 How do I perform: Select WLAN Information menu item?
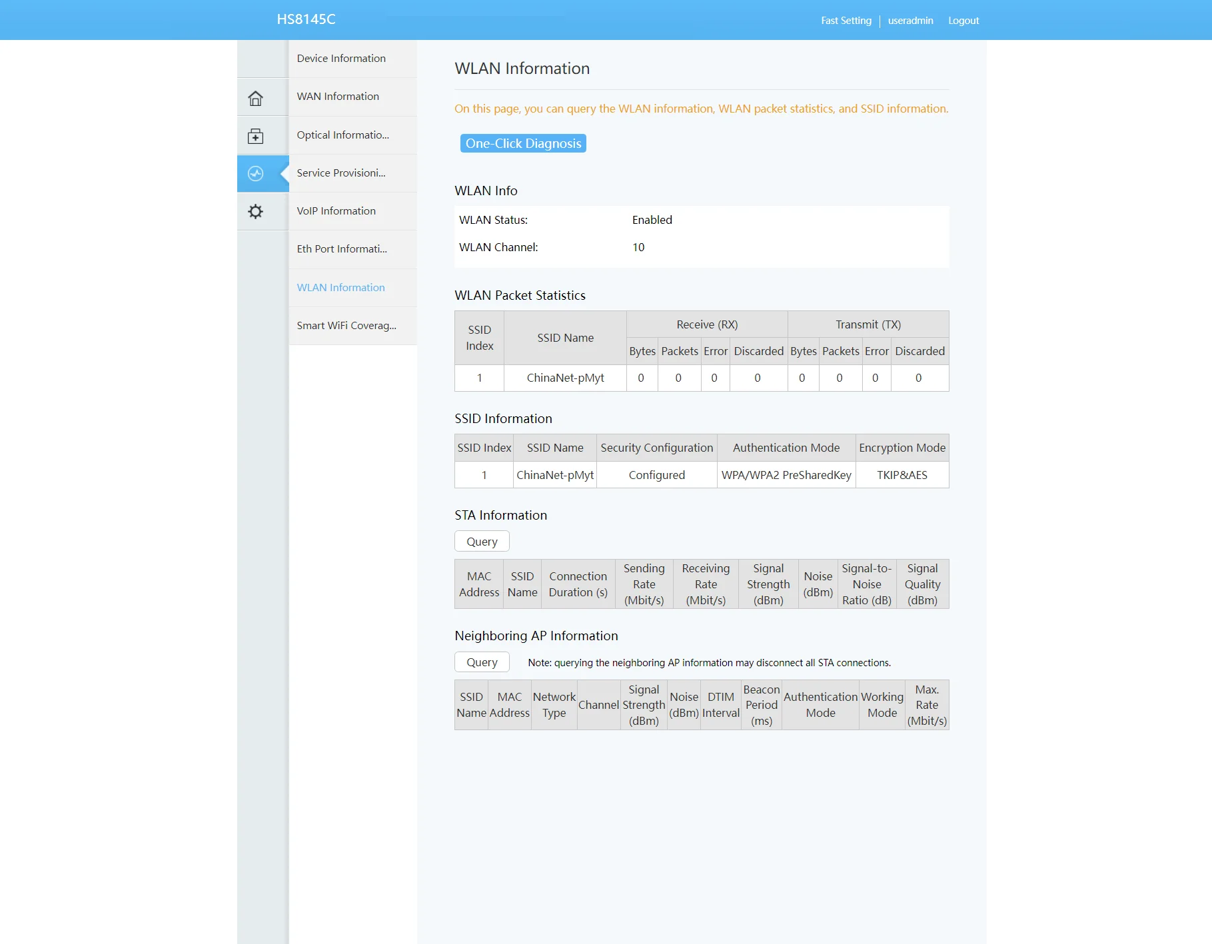click(340, 288)
